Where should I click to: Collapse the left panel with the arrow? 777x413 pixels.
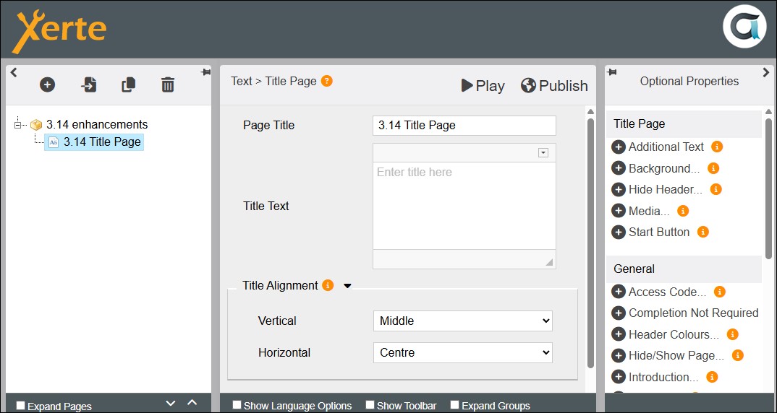13,72
